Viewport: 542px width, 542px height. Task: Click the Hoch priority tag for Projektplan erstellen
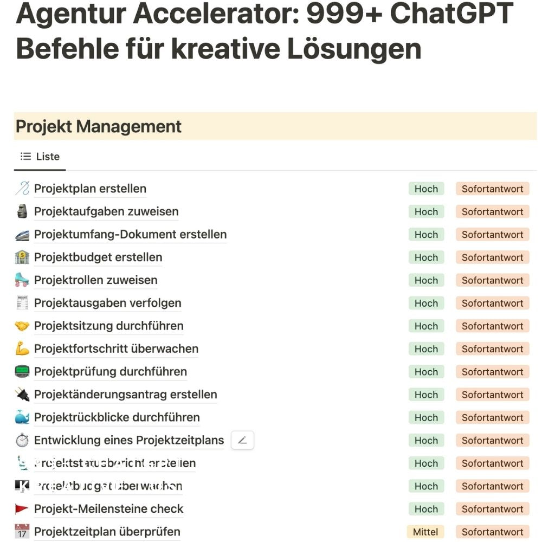click(x=426, y=189)
